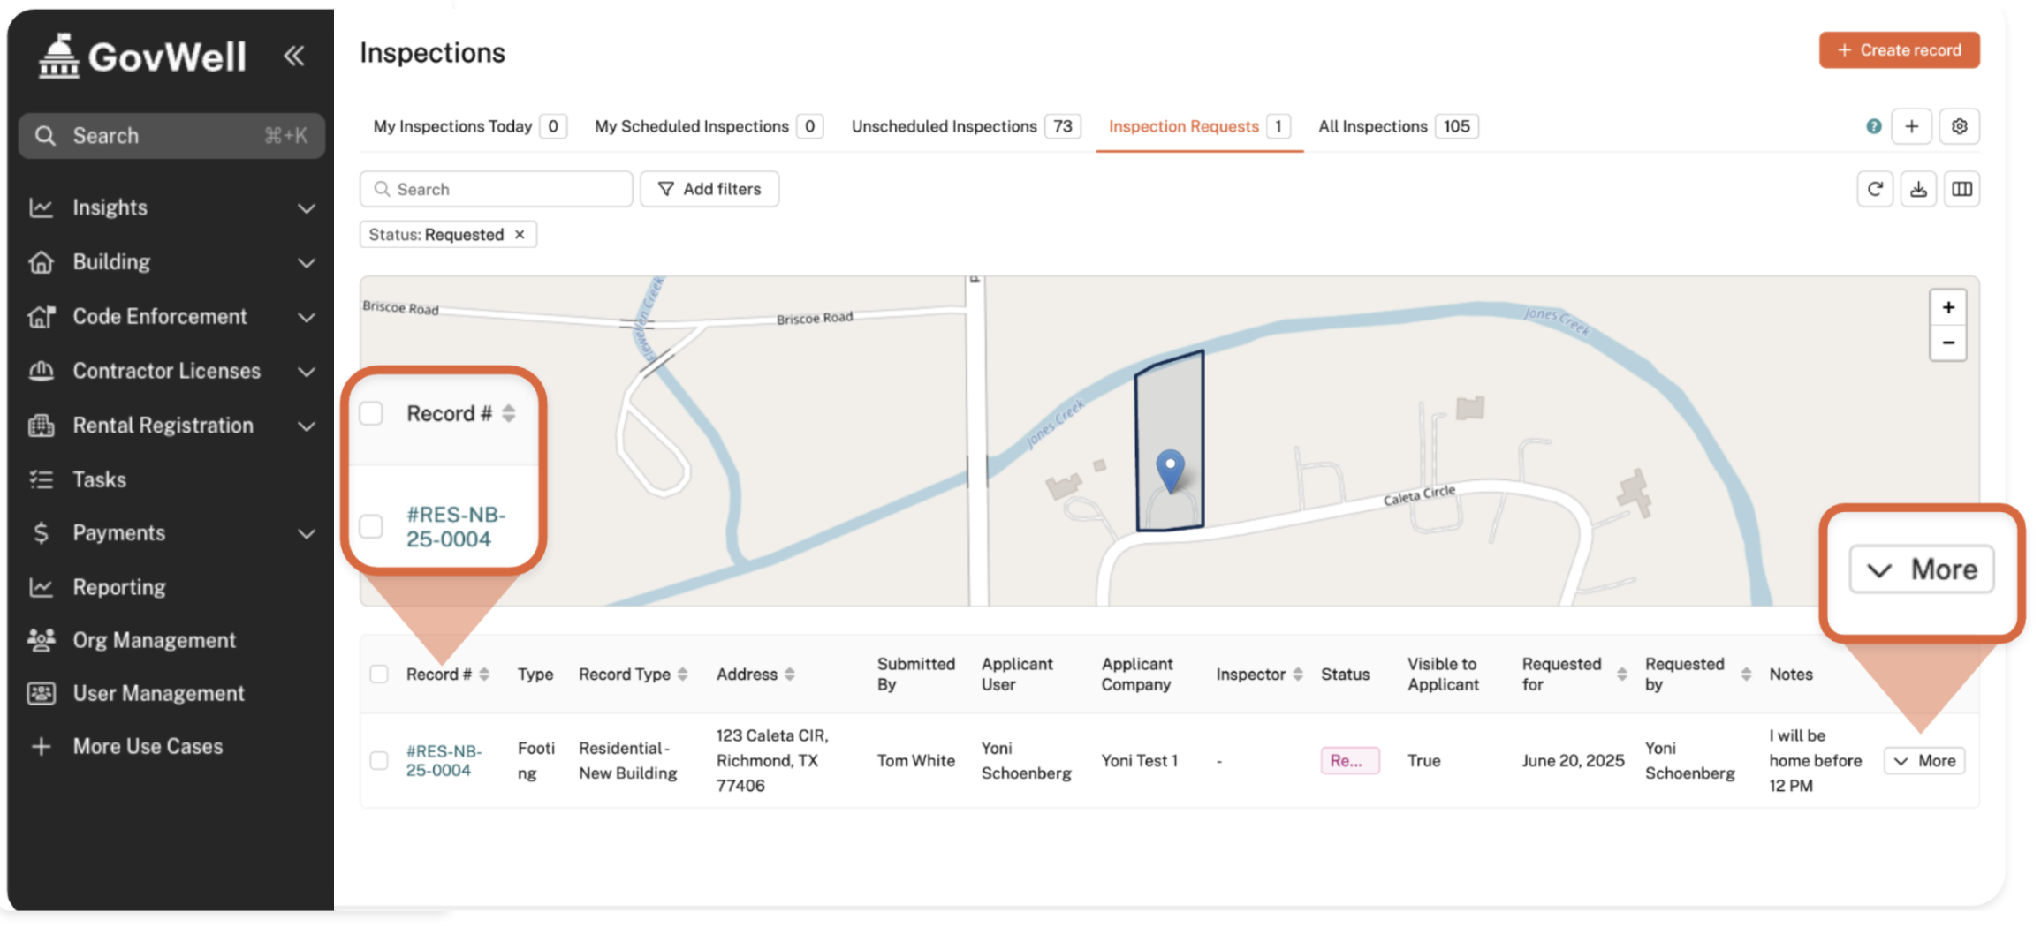Zoom in on the map
Viewport: 2041px width, 927px height.
tap(1947, 308)
